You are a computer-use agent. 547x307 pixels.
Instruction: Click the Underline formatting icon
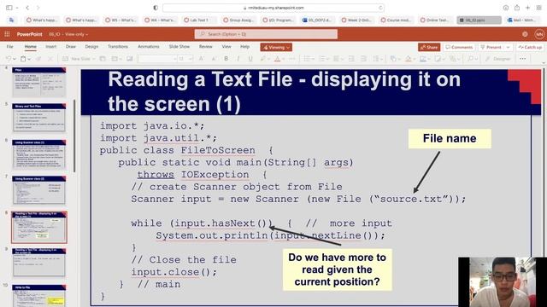click(250, 59)
